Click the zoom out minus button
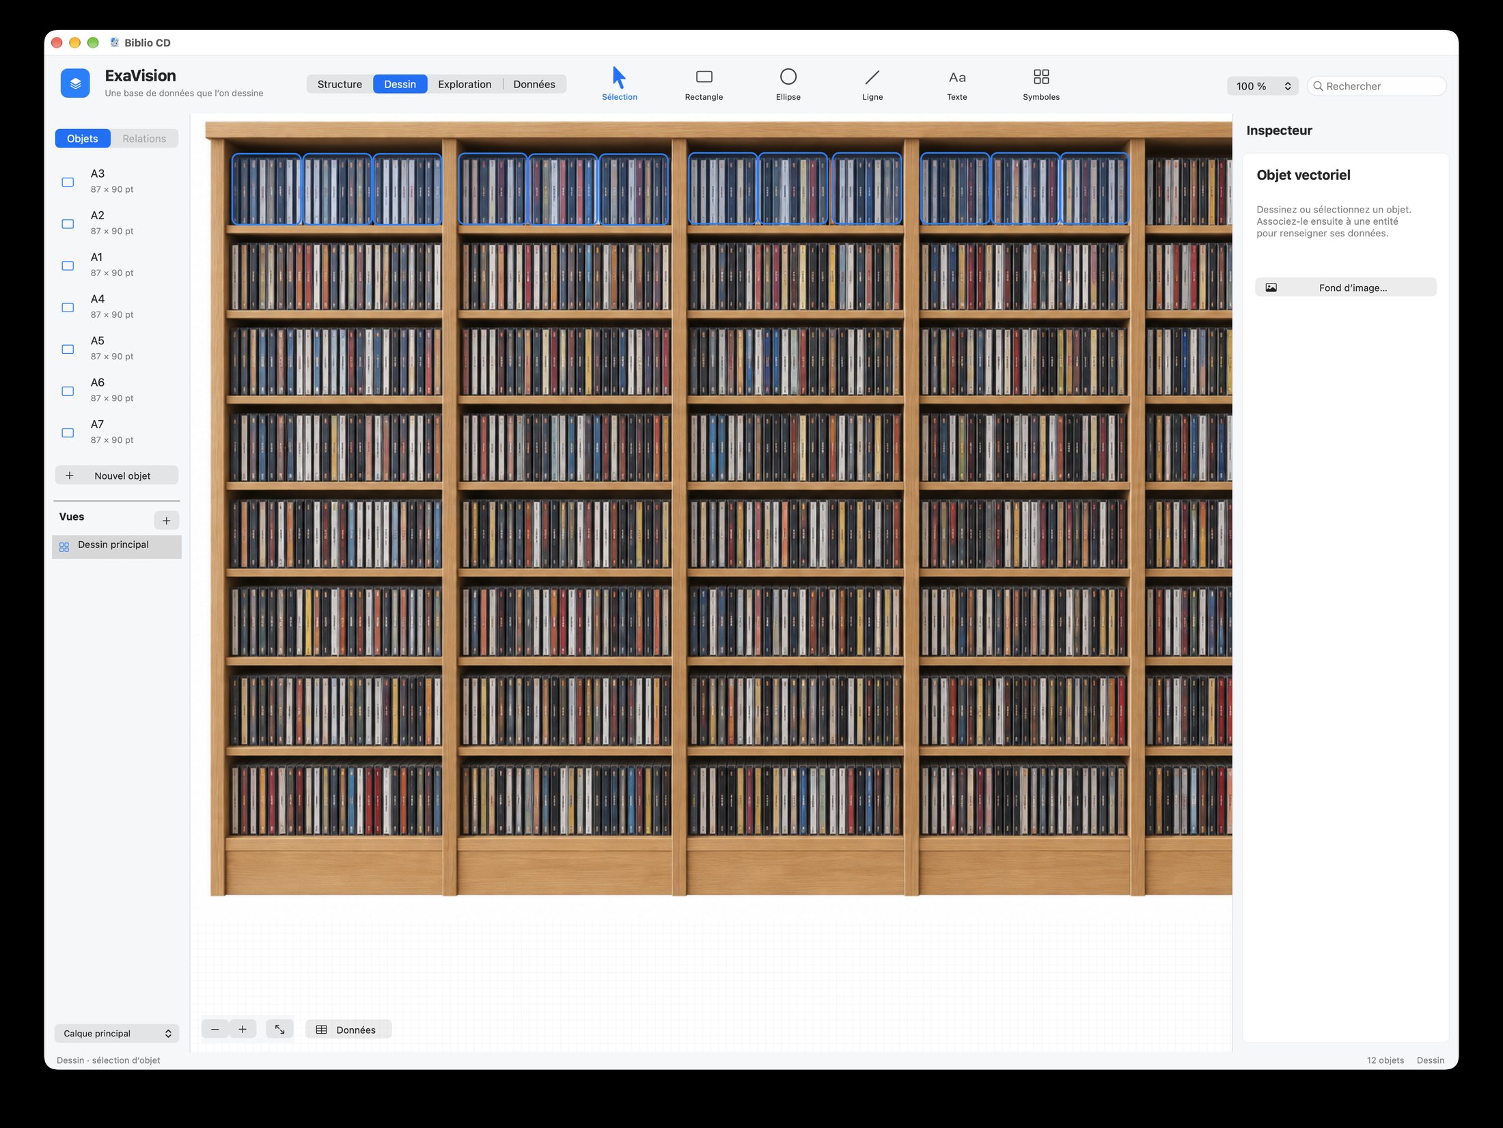This screenshot has width=1503, height=1128. (215, 1029)
